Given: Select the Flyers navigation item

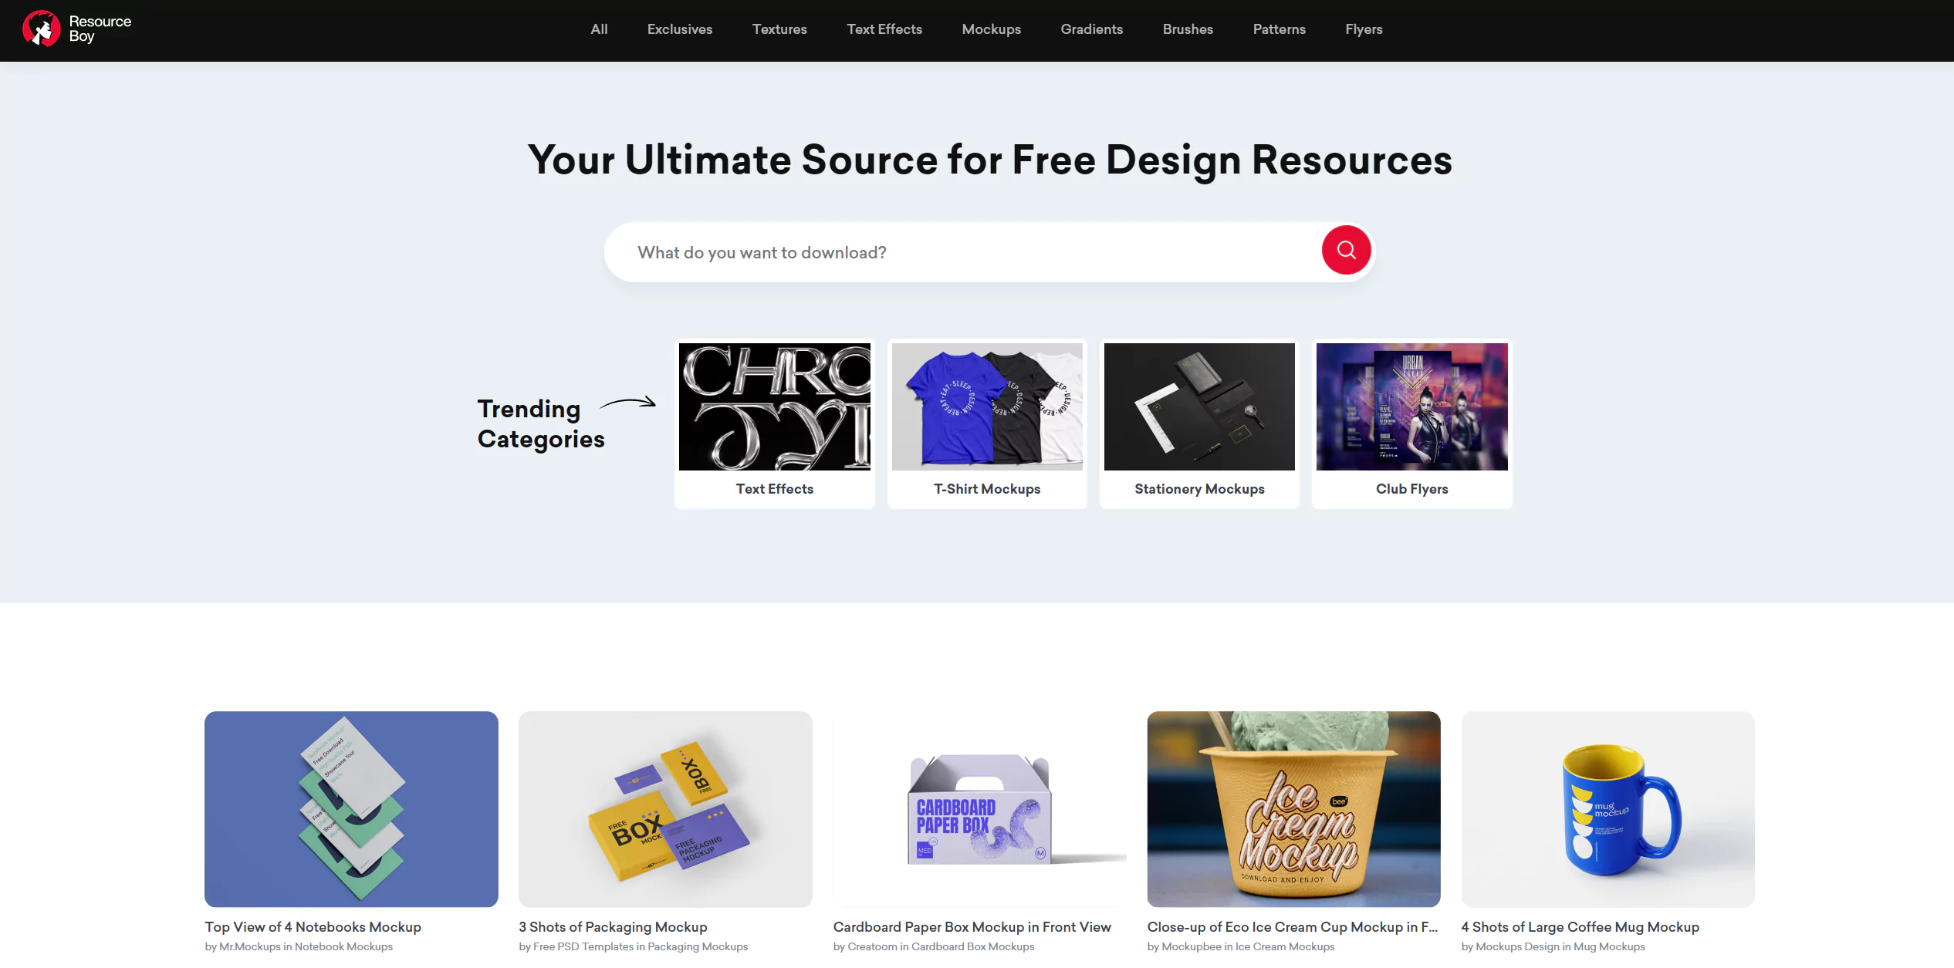Looking at the screenshot, I should coord(1364,29).
